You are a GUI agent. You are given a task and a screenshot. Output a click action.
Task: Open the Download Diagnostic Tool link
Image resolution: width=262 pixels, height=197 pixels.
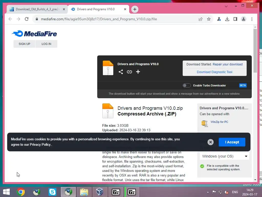click(215, 72)
